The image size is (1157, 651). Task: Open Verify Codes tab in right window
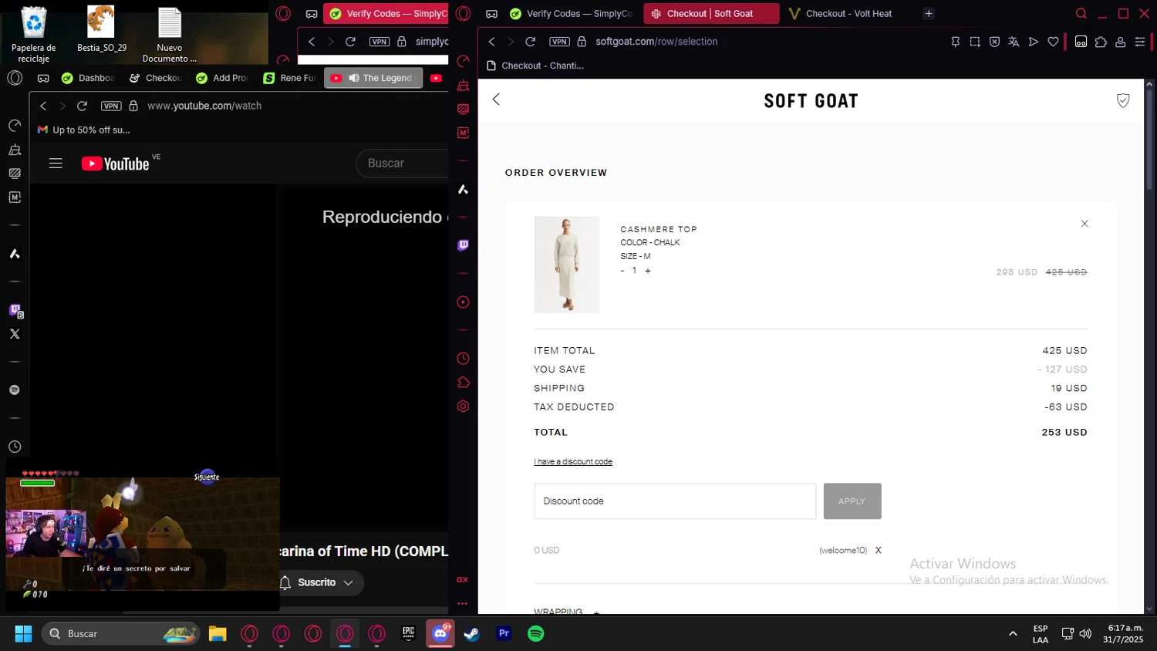(x=571, y=14)
